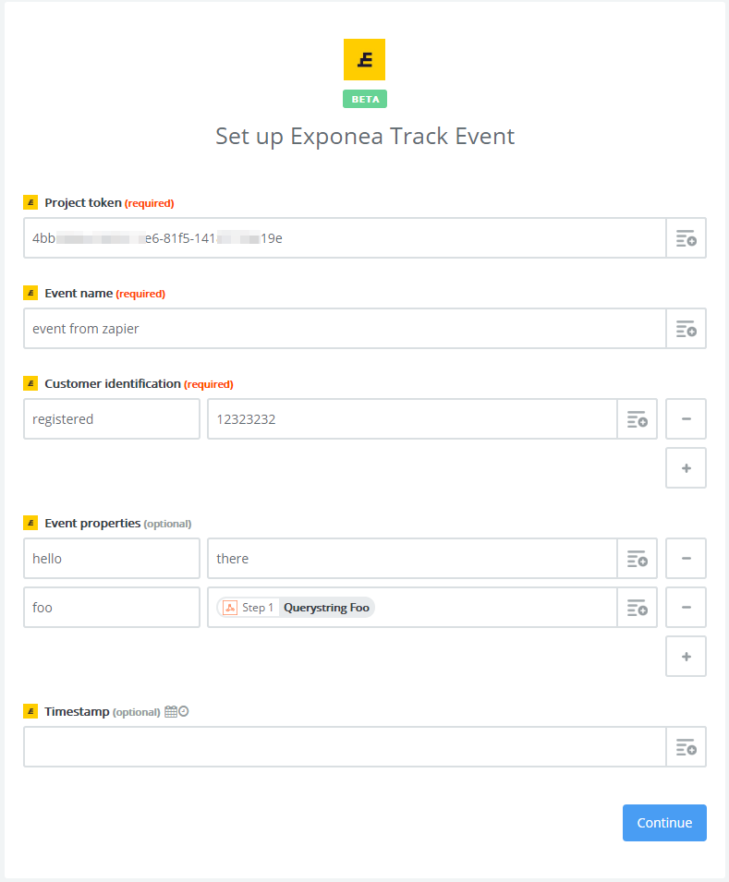
Task: Edit the 'foo' property key field
Action: coord(112,608)
